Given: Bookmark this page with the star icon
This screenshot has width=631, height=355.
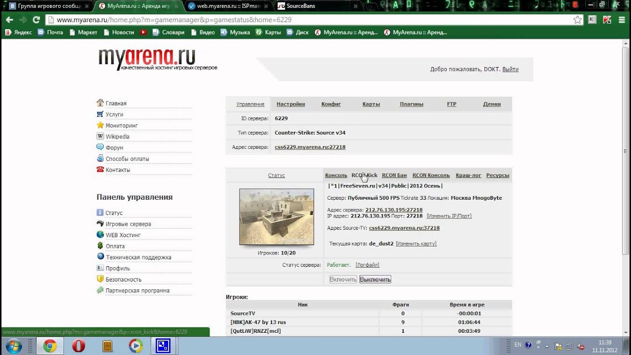Looking at the screenshot, I should pos(577,20).
